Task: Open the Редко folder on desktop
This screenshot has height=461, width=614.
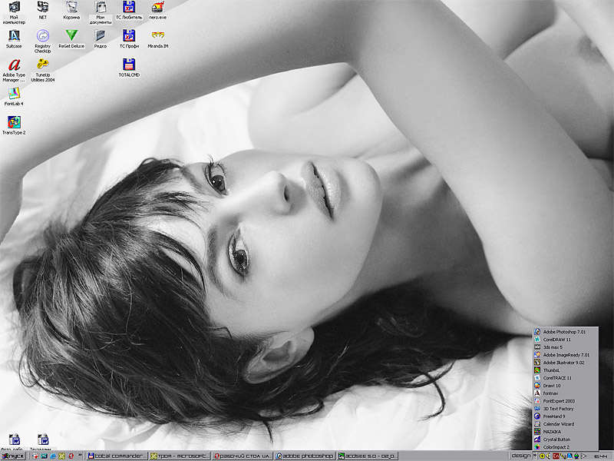Action: (x=101, y=39)
